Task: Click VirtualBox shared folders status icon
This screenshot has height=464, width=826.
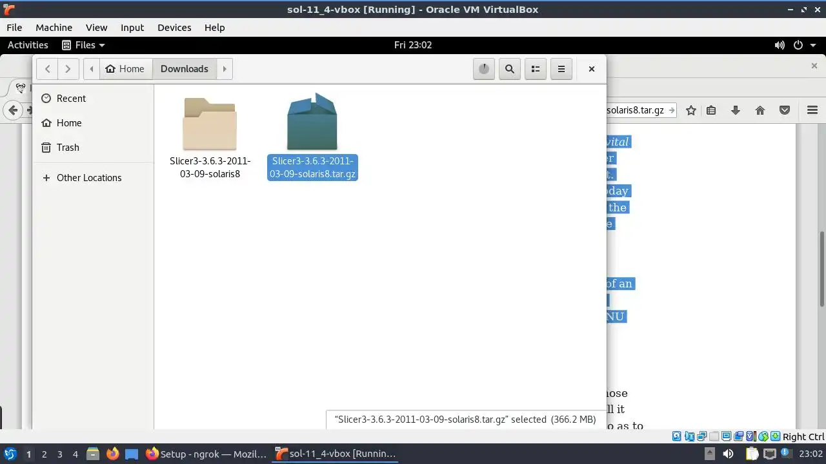Action: click(714, 436)
